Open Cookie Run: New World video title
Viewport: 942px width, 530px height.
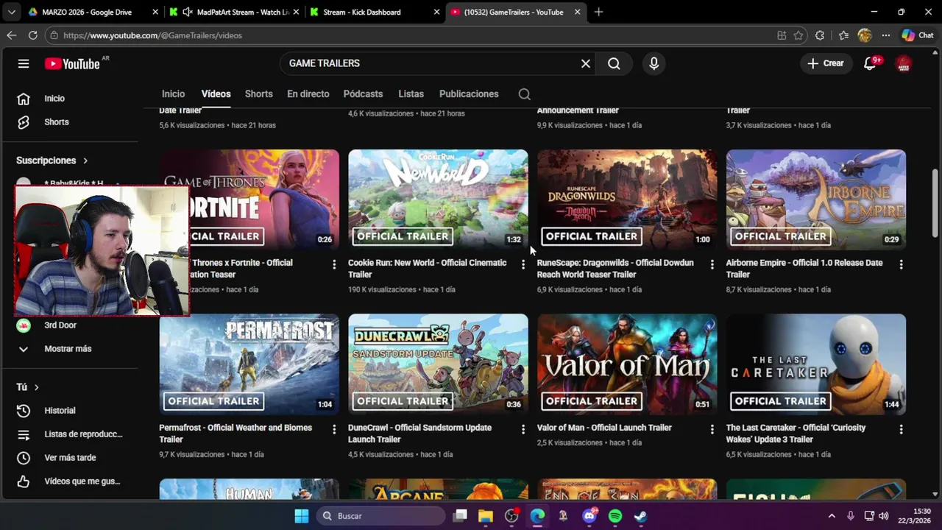coord(427,269)
